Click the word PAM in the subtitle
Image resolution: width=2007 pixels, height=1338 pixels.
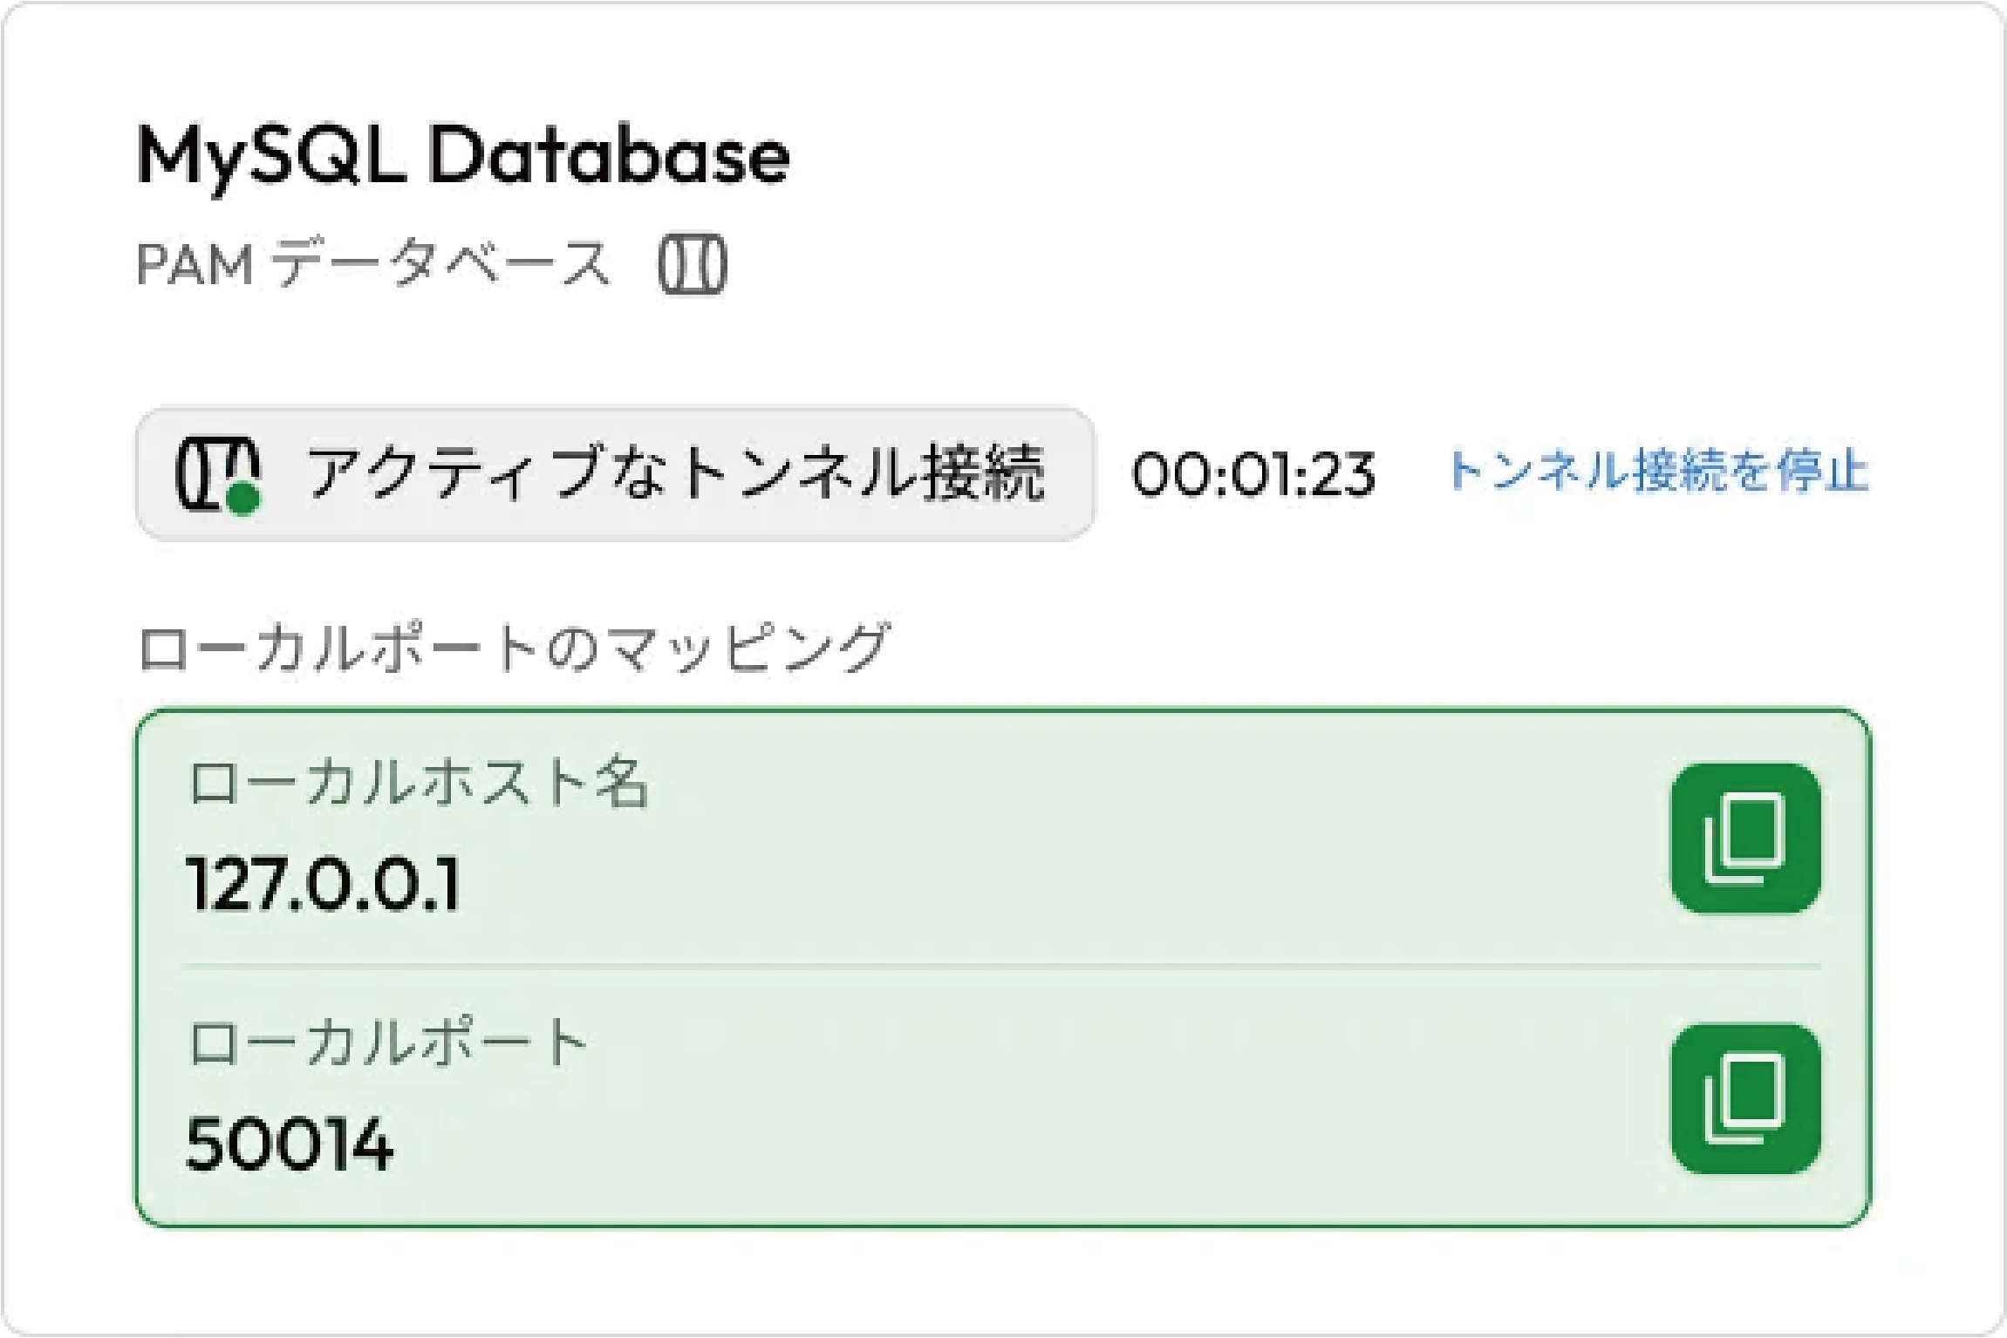(195, 264)
